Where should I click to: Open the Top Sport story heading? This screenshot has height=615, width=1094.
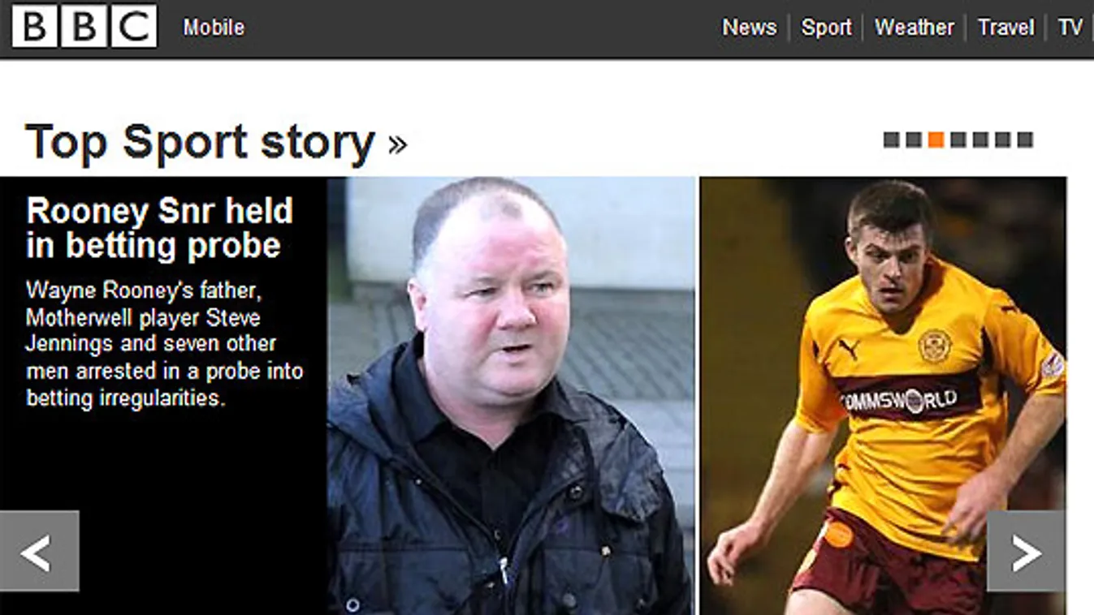[x=201, y=142]
